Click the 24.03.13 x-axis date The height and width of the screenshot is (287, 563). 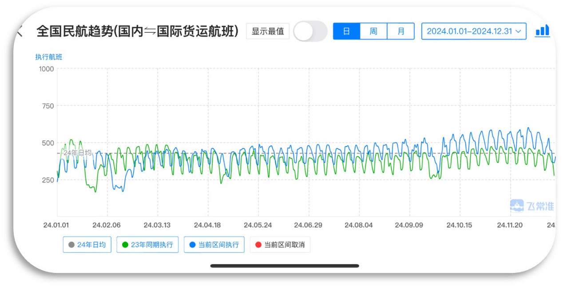[x=157, y=225]
